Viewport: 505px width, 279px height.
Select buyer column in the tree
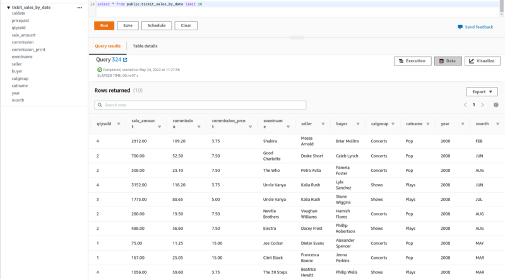(17, 71)
